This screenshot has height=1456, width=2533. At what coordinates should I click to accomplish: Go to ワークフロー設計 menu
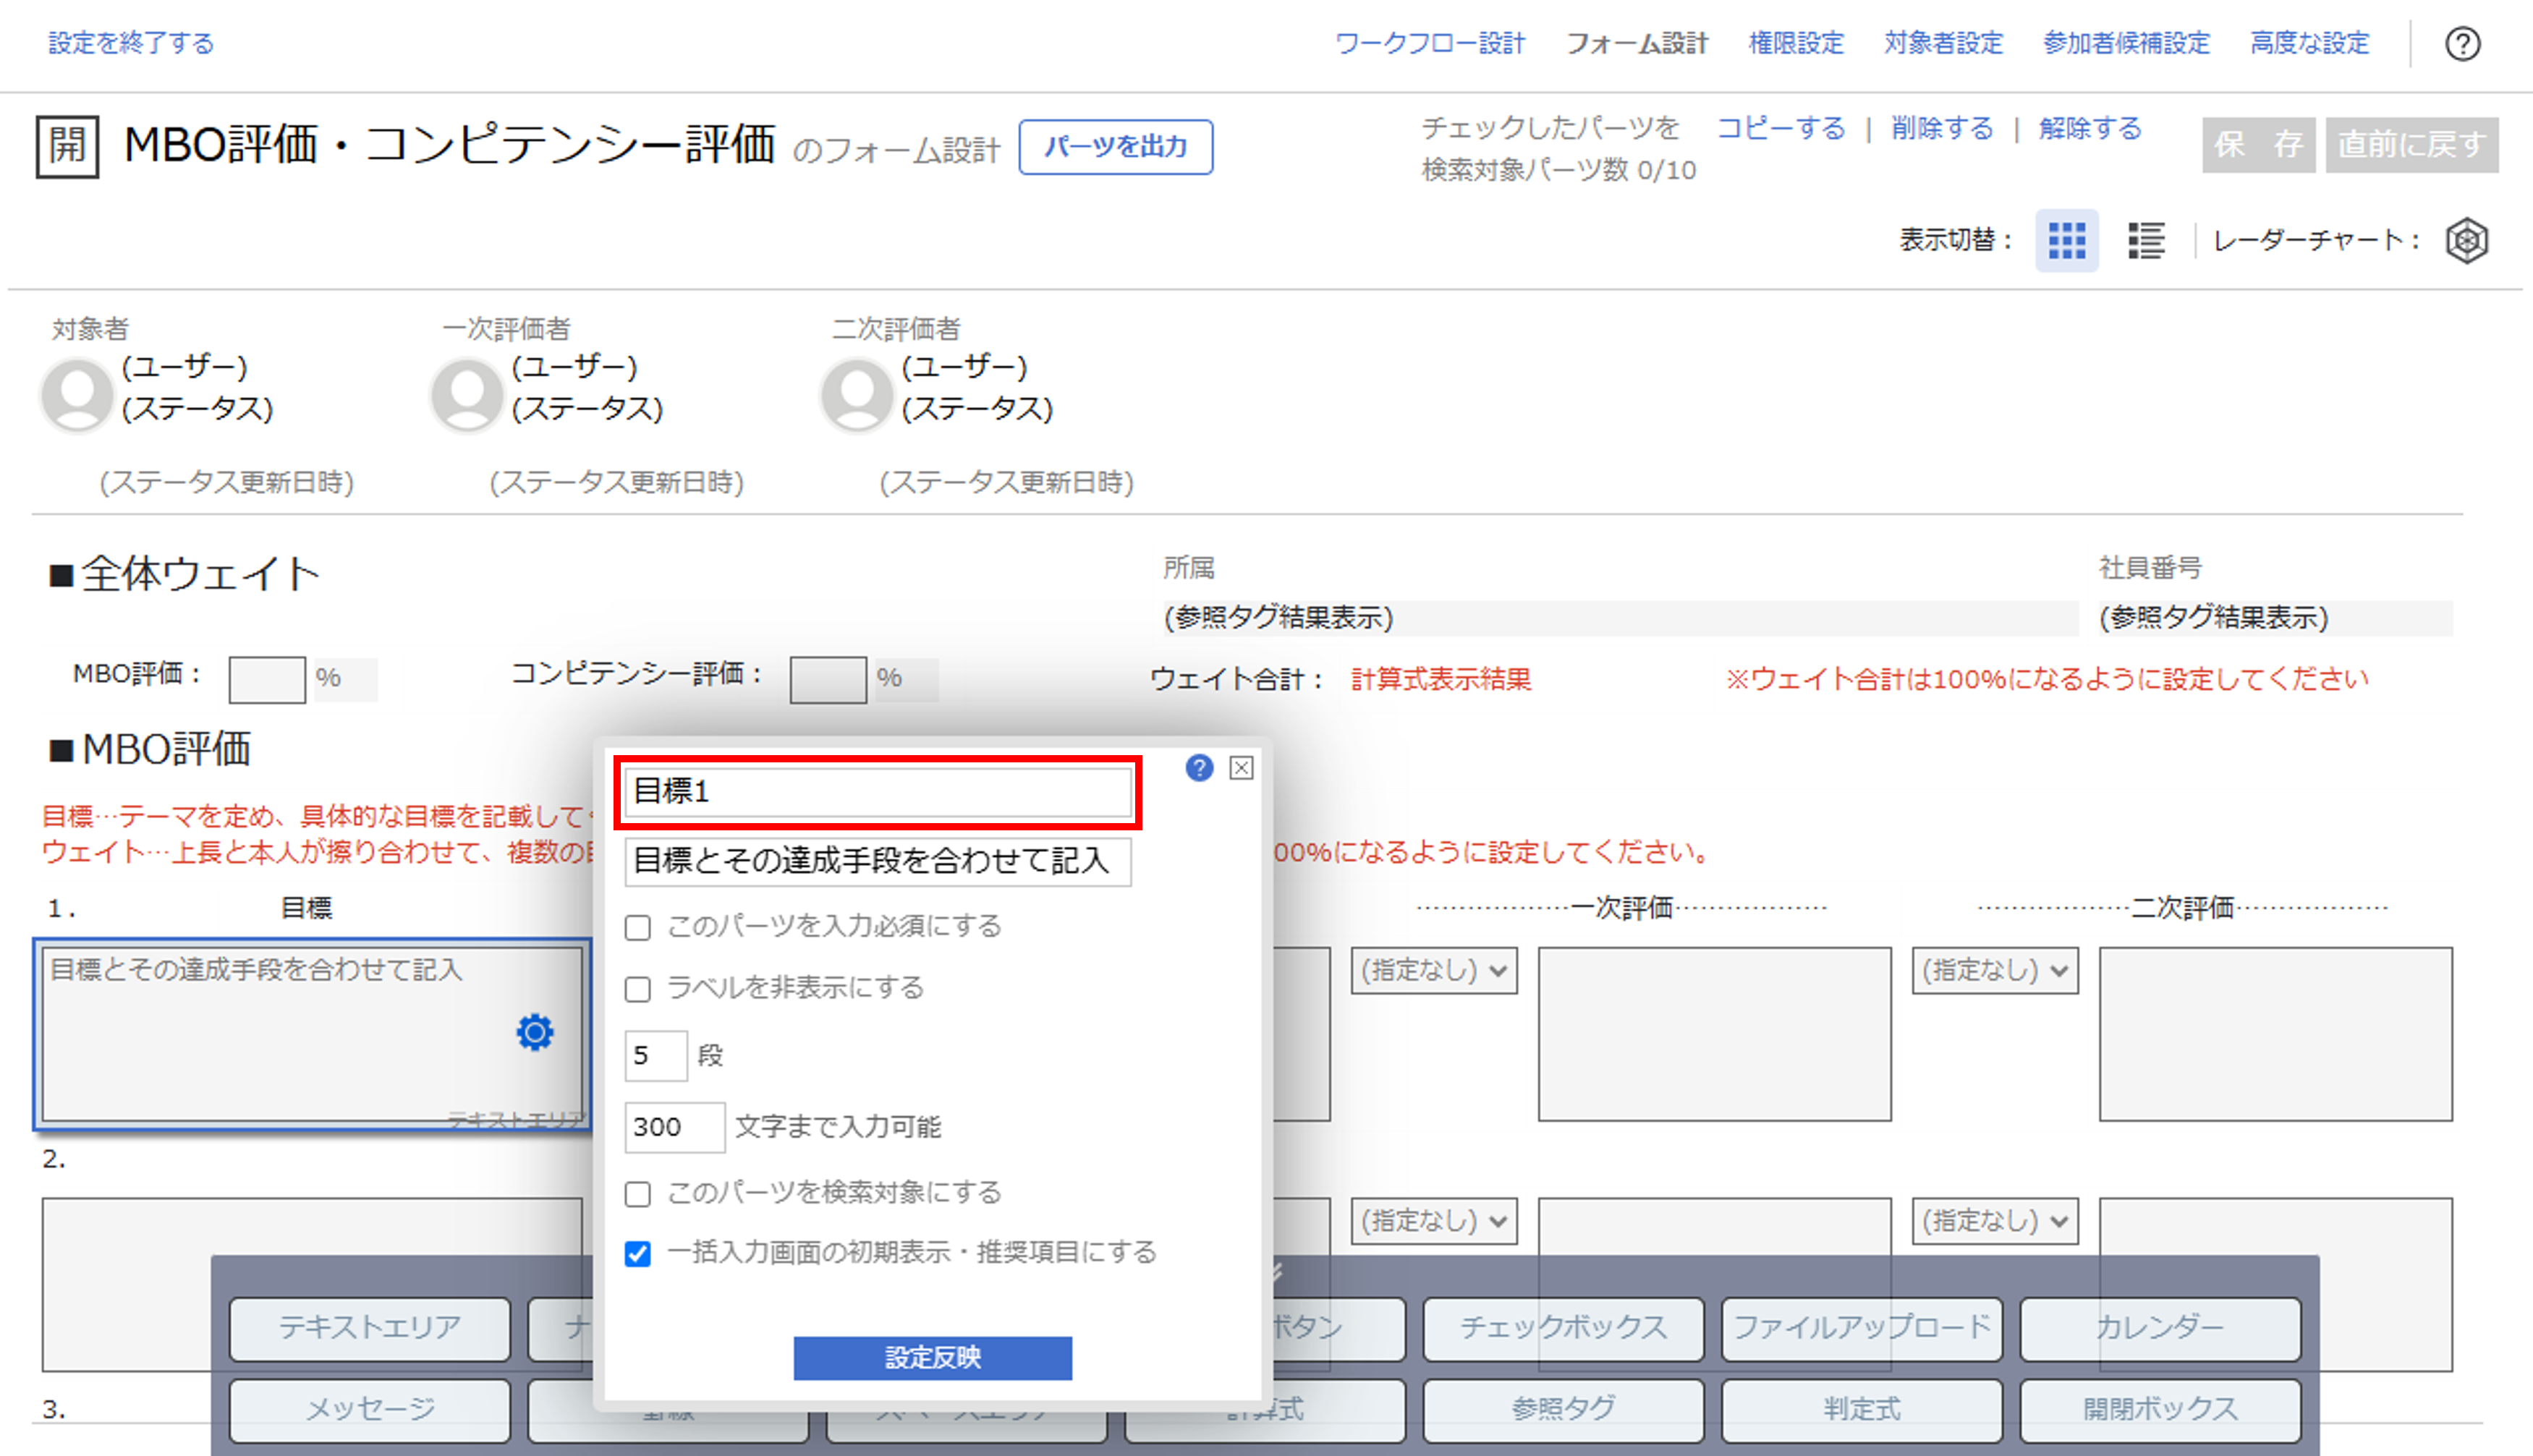1430,43
